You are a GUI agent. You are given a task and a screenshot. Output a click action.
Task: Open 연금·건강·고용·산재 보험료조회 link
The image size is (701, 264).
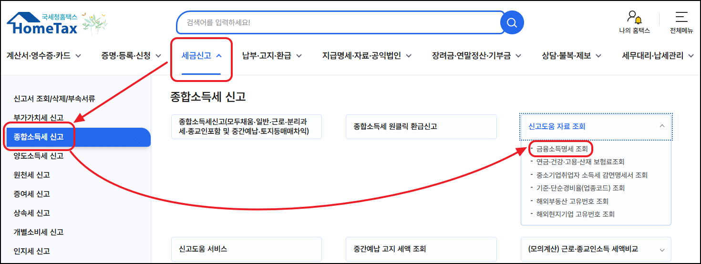point(580,162)
